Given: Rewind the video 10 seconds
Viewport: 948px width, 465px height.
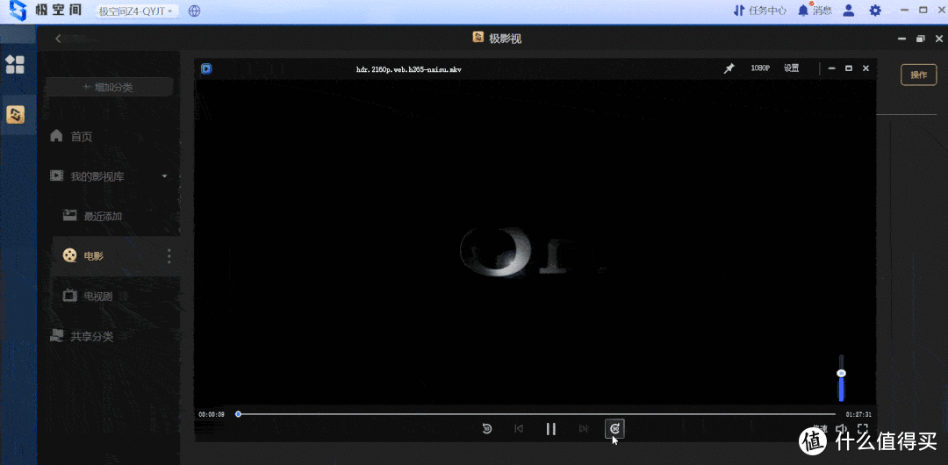Looking at the screenshot, I should [486, 429].
